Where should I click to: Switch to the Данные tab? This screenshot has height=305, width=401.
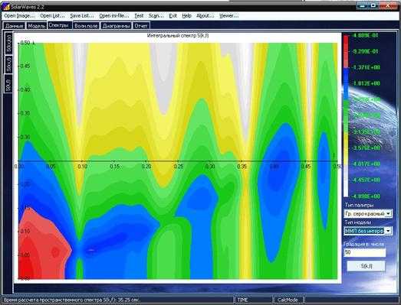point(15,26)
